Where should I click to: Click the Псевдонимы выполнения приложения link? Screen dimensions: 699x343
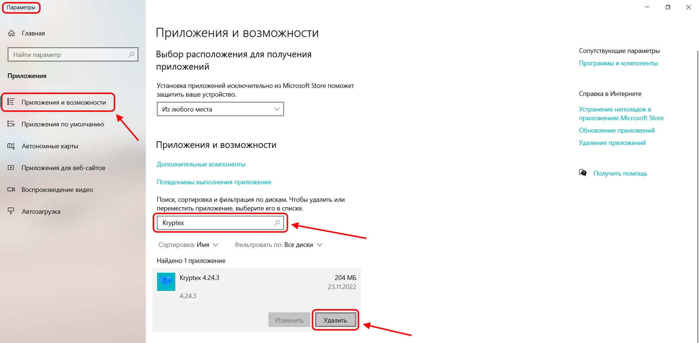pos(214,182)
